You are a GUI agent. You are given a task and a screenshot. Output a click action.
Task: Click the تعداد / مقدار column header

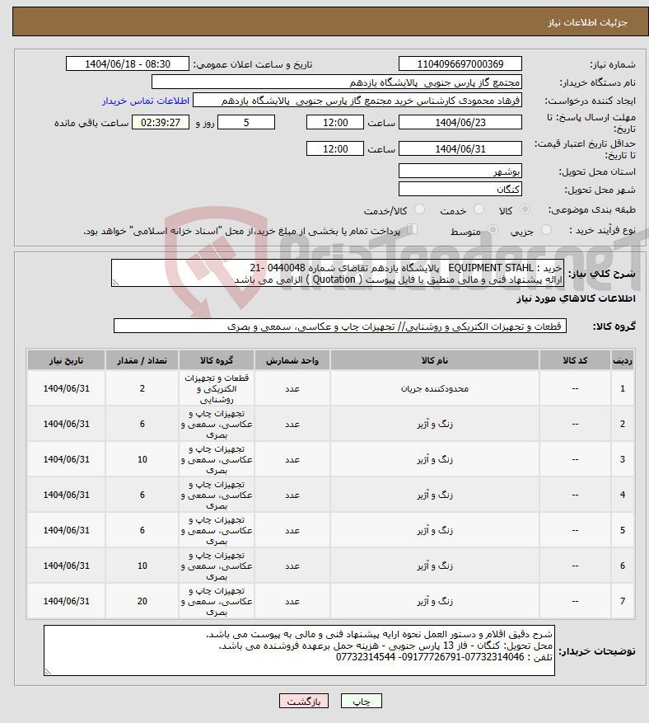[142, 360]
